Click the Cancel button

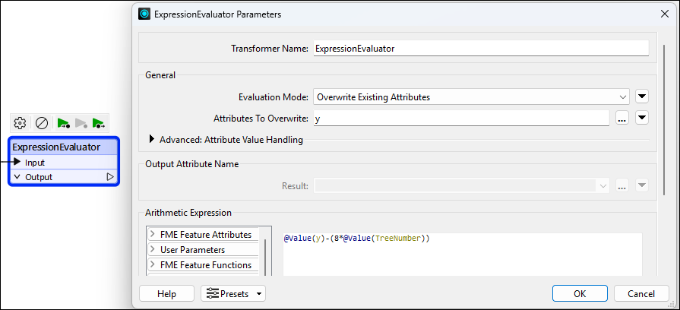point(641,293)
